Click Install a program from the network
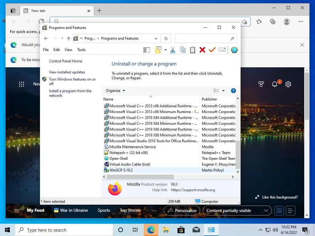The width and height of the screenshot is (315, 236). (70, 93)
